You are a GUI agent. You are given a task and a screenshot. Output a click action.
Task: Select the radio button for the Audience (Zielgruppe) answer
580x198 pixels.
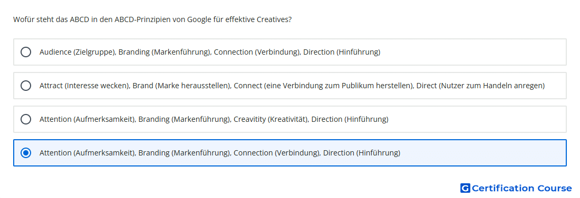tap(26, 52)
